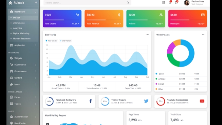Click the Forms icon in sidebar
The image size is (222, 125).
tap(11, 97)
